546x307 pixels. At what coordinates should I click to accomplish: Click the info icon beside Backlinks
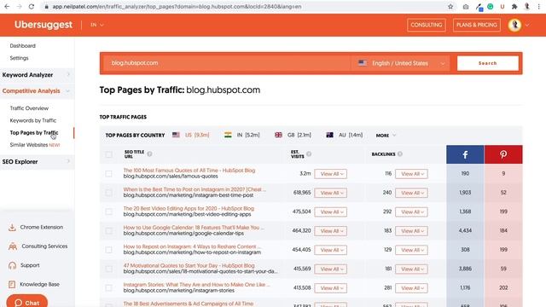400,153
